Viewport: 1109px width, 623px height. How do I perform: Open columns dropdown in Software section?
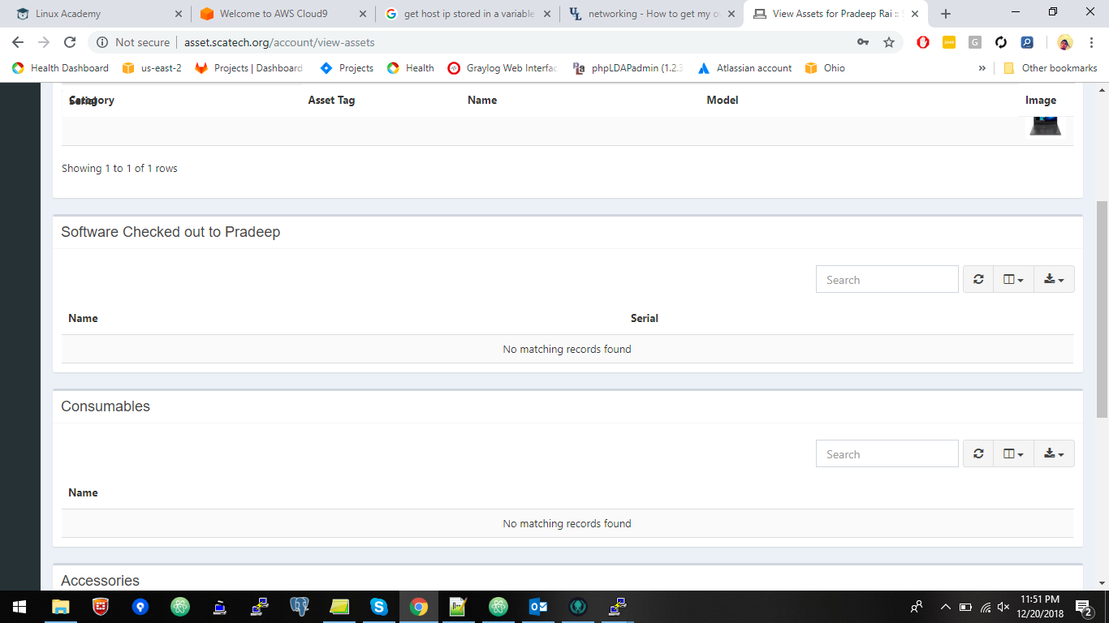coord(1013,279)
